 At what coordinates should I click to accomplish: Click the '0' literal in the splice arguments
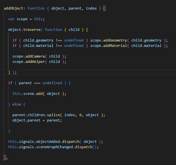tap(80, 115)
